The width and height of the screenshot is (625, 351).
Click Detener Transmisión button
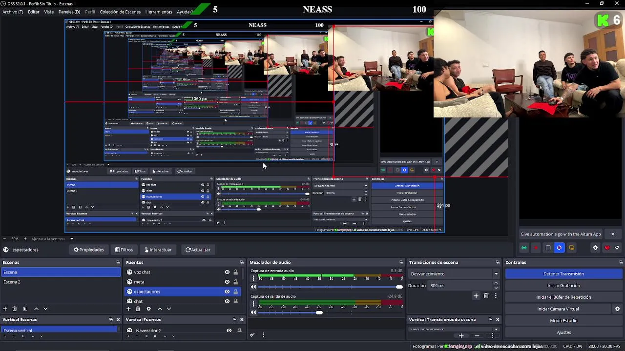(x=563, y=274)
